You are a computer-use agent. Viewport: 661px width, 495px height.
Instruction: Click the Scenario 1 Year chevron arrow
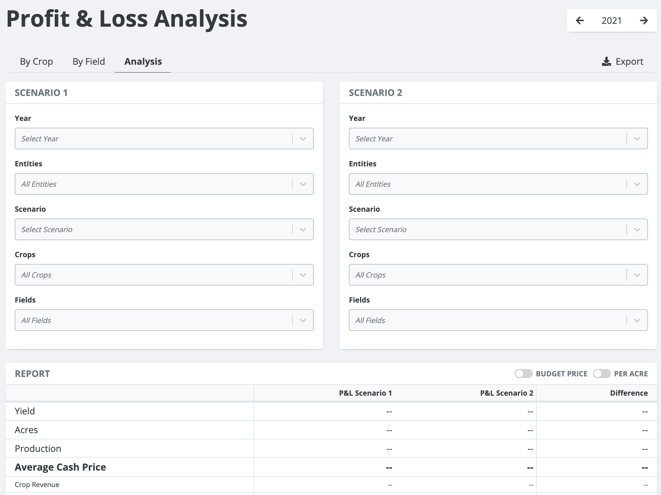(x=303, y=139)
